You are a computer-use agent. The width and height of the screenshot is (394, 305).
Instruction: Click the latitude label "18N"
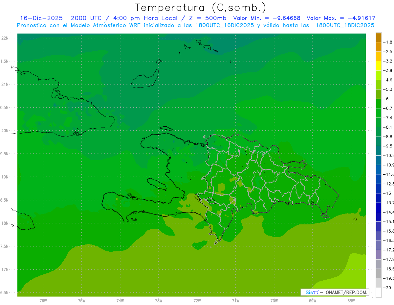(6, 223)
